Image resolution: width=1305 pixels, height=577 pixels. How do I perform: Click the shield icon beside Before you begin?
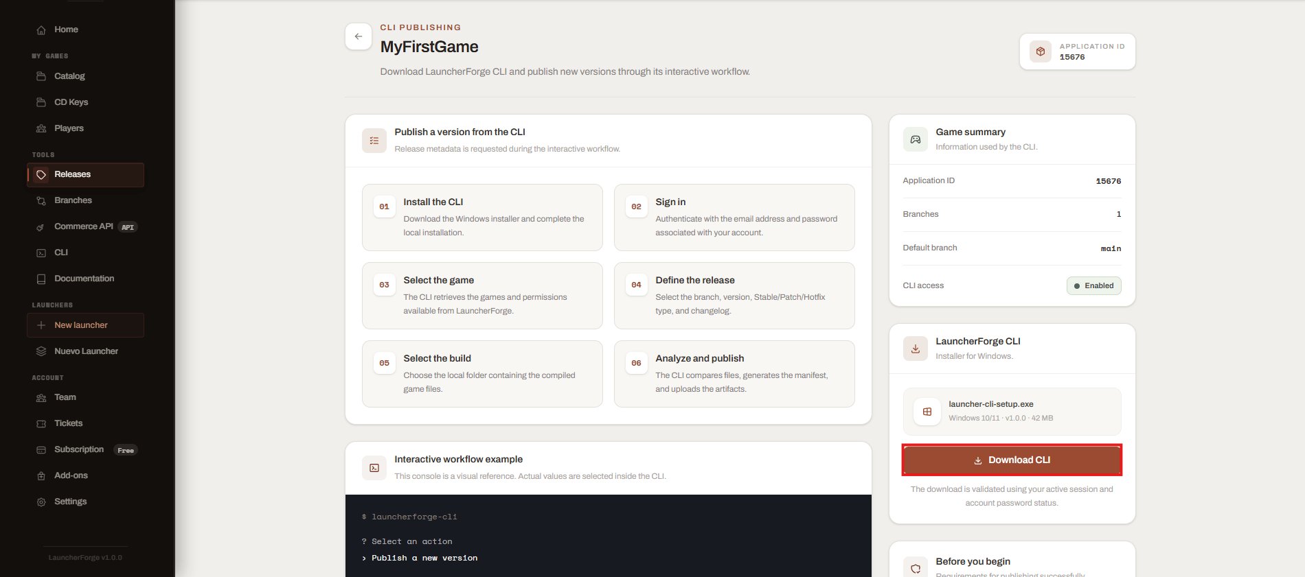[x=916, y=568]
